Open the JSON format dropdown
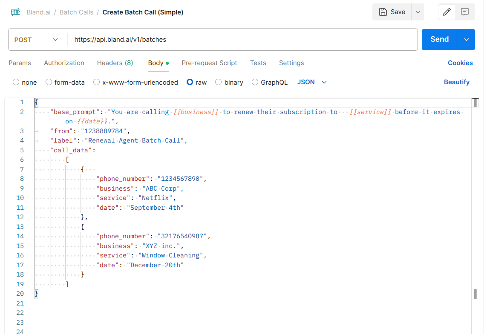This screenshot has width=484, height=334. point(312,82)
